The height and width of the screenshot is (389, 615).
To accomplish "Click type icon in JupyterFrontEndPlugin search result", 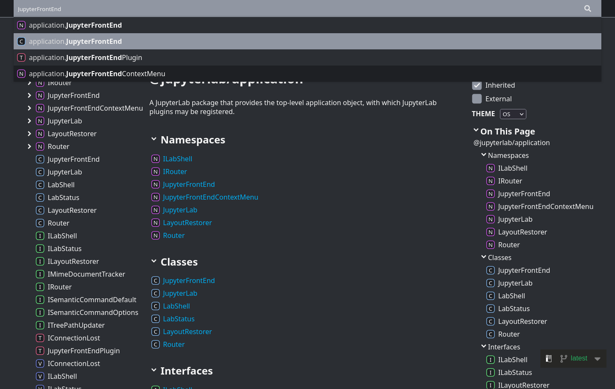I will click(21, 57).
